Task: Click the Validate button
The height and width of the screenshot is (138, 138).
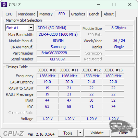Action: 97,133
